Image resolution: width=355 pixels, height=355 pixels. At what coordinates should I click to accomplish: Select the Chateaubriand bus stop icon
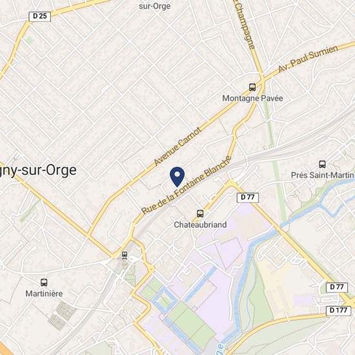tap(200, 214)
